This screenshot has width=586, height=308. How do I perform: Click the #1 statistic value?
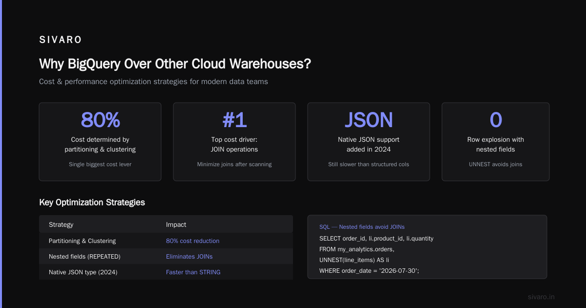[x=234, y=120]
